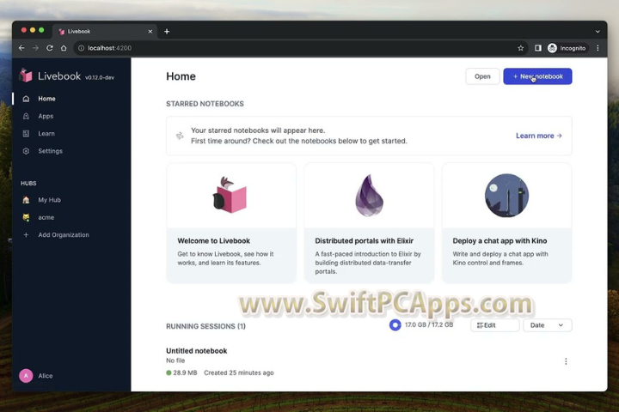619x412 pixels.
Task: Close the Livebook browser tab
Action: (x=150, y=32)
